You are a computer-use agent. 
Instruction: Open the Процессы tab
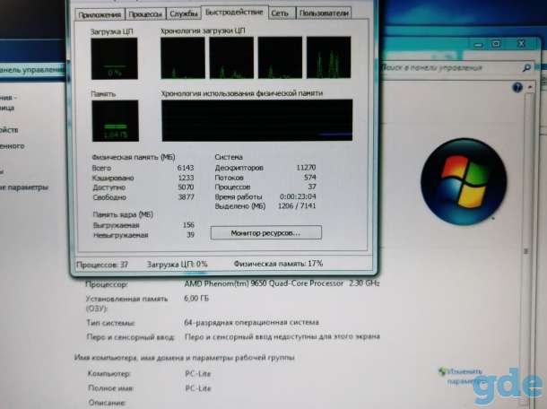tap(145, 14)
